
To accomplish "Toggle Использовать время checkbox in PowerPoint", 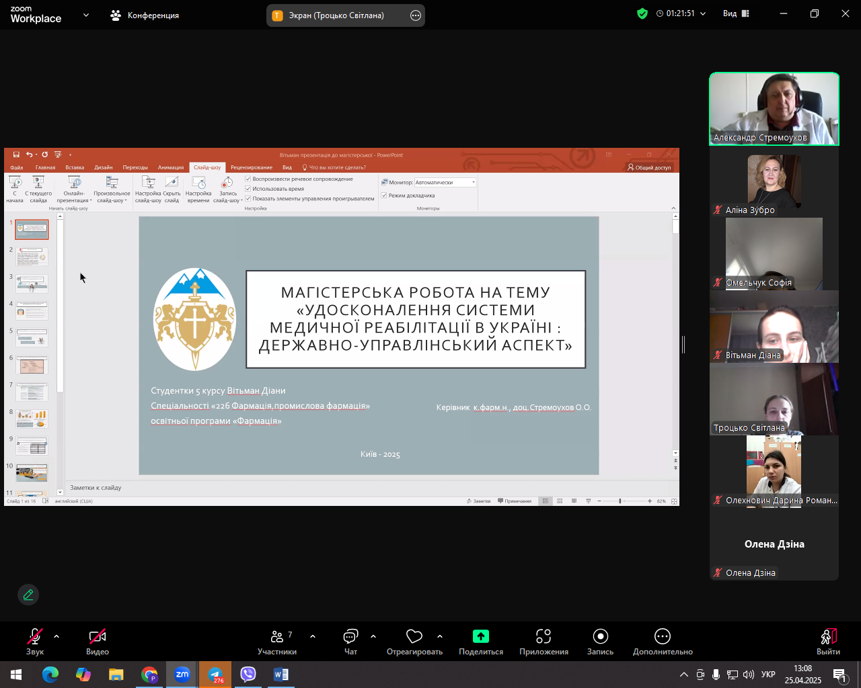I will pyautogui.click(x=248, y=189).
